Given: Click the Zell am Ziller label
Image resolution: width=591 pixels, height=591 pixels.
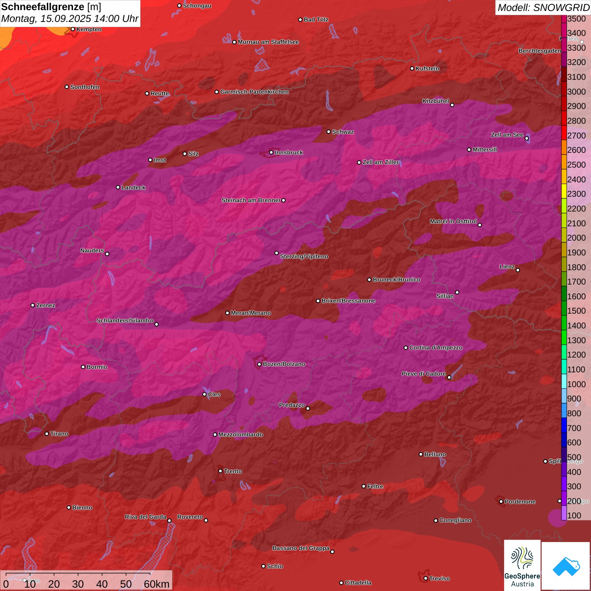Looking at the screenshot, I should [381, 162].
